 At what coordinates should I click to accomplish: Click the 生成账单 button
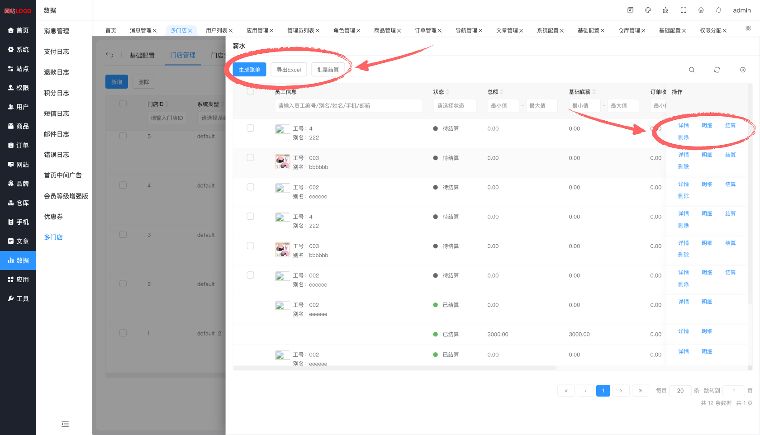(x=249, y=70)
